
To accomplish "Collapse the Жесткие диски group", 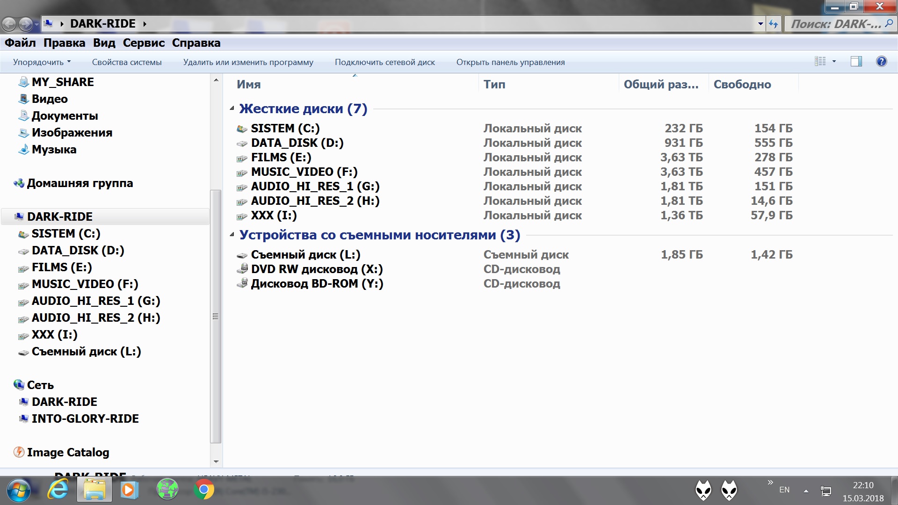I will tap(232, 108).
